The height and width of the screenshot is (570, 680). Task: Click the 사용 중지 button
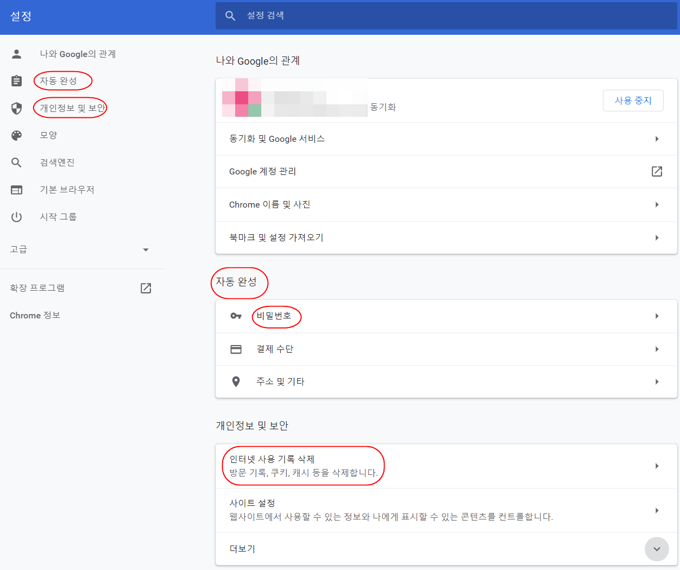tap(633, 101)
